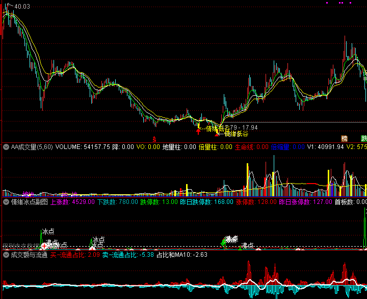
Task: Click the 首板数 readout
Action: tap(351, 202)
